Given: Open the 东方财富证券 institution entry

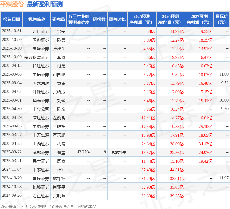Looking at the screenshot, I should pos(37,57).
